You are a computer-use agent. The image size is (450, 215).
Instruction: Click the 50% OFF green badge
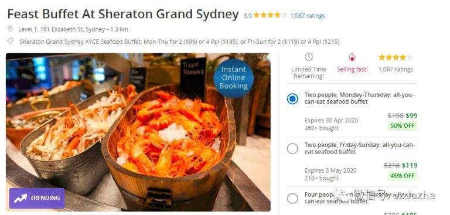pyautogui.click(x=403, y=126)
